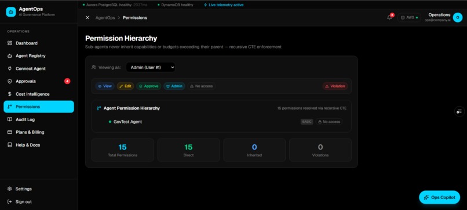Viewport: 467px width, 210px height.
Task: Toggle the Admin permission filter
Action: (x=174, y=86)
